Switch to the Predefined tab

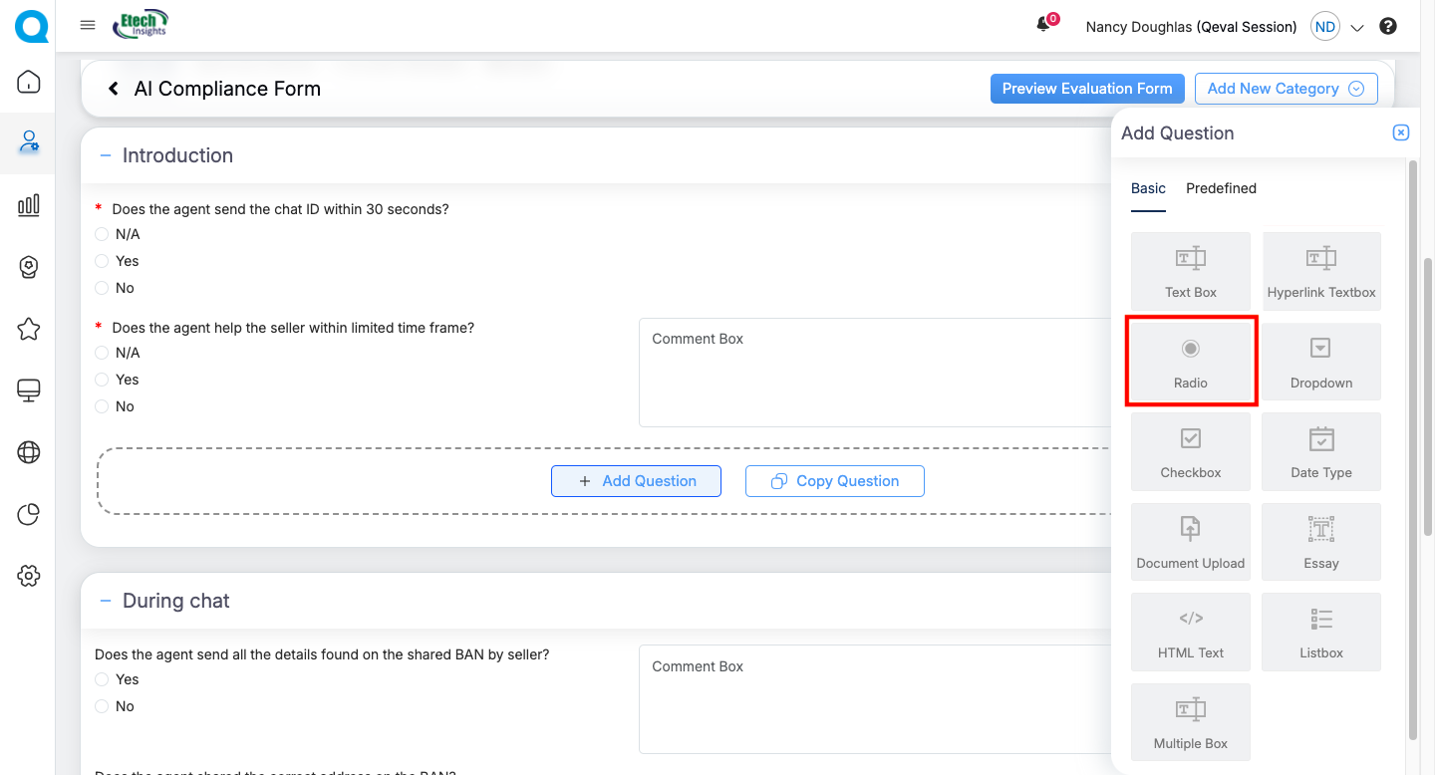click(1221, 188)
